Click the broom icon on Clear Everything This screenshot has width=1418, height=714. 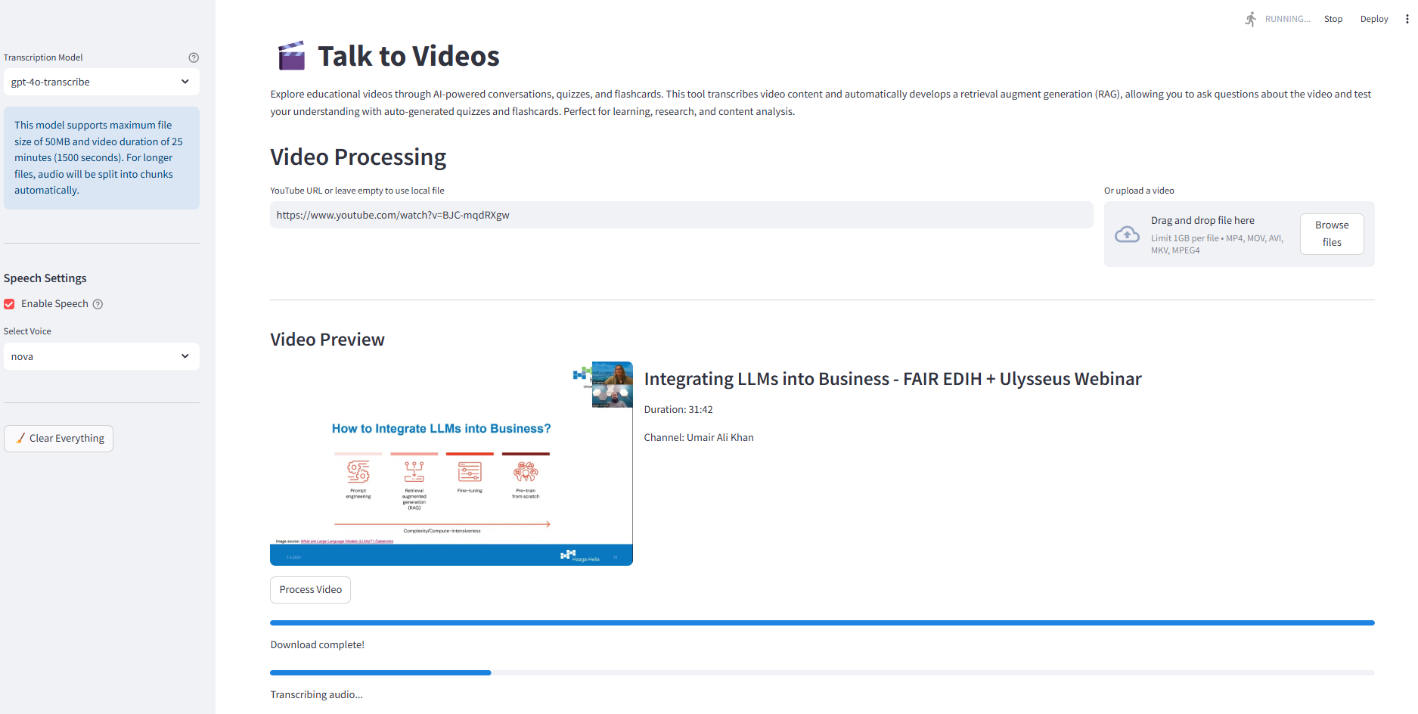point(20,438)
